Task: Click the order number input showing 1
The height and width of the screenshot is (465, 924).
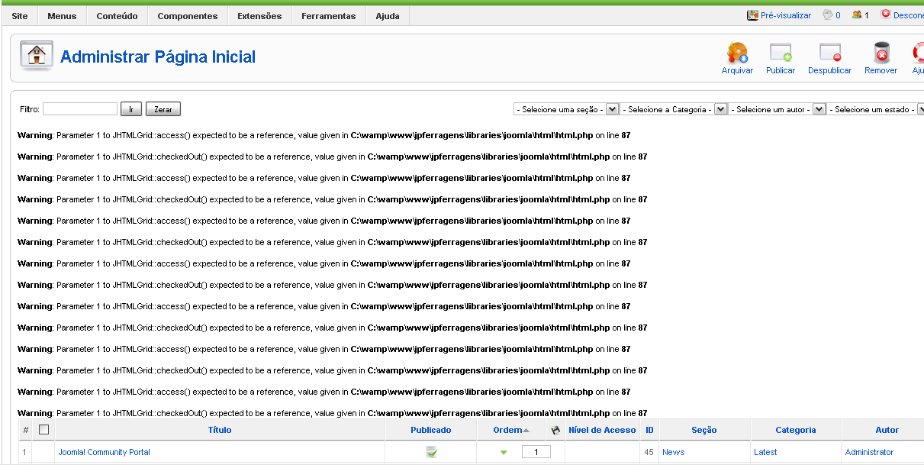Action: point(536,452)
